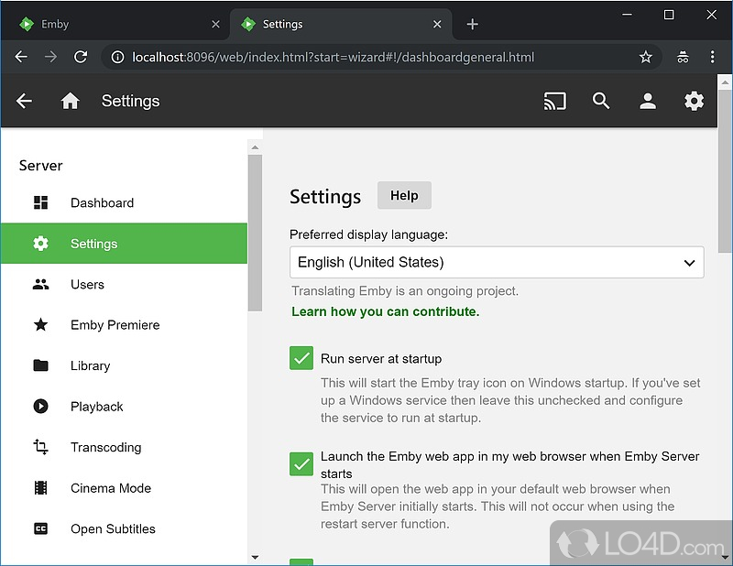Click the Playback play-circle icon

tap(40, 406)
